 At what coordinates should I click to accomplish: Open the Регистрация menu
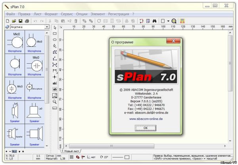119,14
